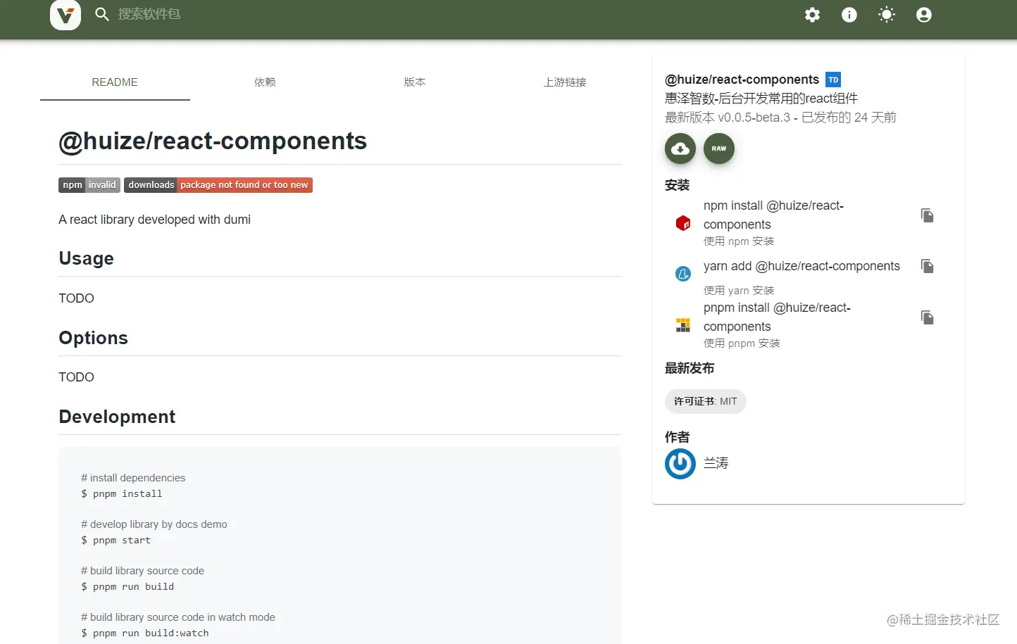Image resolution: width=1017 pixels, height=644 pixels.
Task: Click comment '# build library source code in watch mode'
Action: coord(178,617)
